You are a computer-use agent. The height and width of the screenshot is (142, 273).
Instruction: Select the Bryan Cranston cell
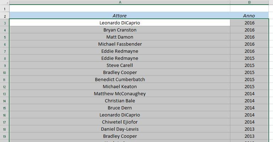tap(120, 30)
